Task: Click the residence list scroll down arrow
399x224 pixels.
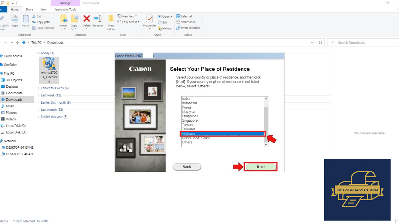Action: coord(266,144)
